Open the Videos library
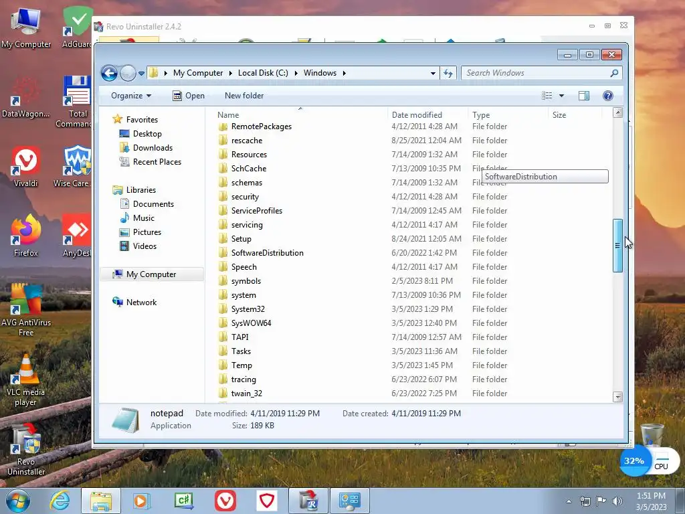 coord(144,246)
